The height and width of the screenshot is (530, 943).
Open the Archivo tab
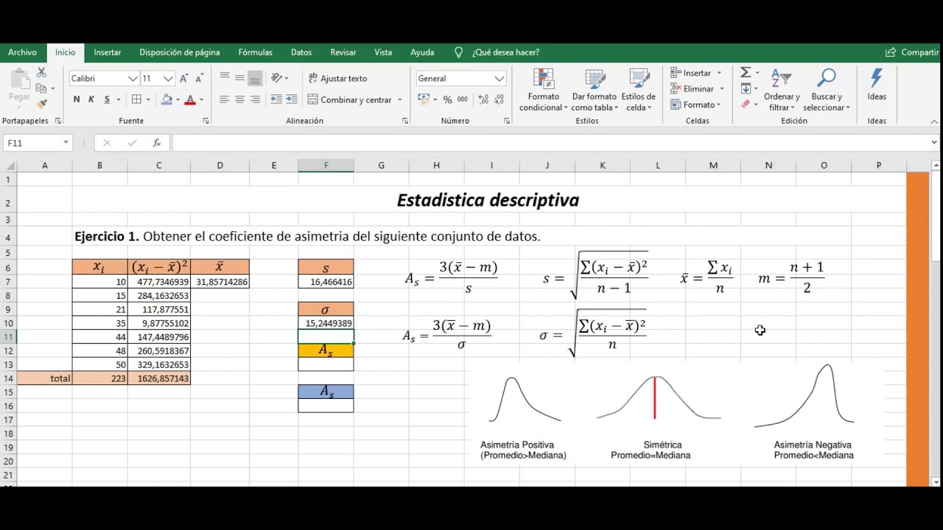[22, 52]
